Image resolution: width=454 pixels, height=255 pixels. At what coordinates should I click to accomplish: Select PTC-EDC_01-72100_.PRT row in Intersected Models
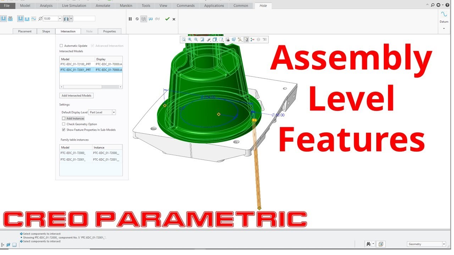91,64
